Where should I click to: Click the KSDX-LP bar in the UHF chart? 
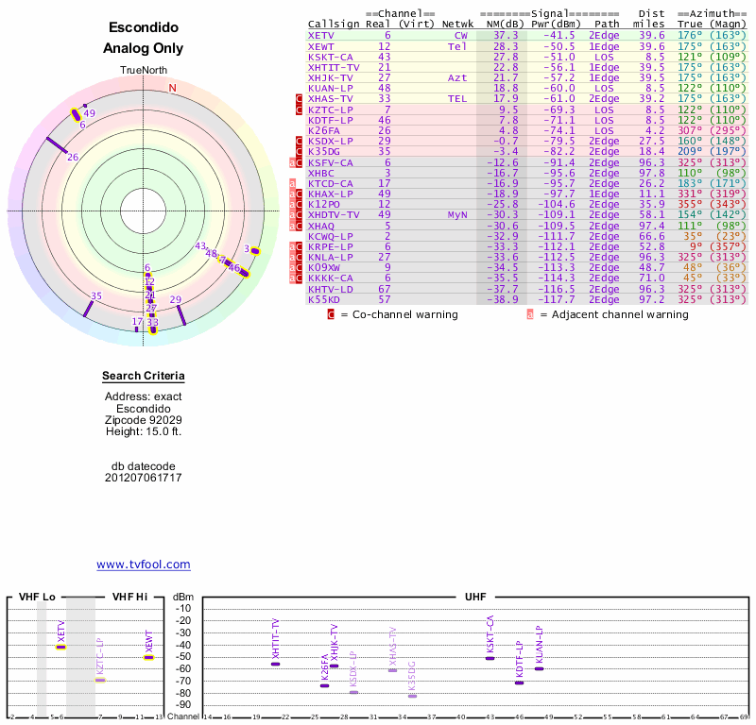pyautogui.click(x=353, y=692)
